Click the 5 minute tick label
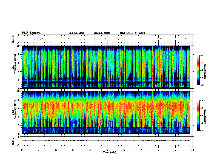Screen dimensions: 217x168 click(107, 150)
